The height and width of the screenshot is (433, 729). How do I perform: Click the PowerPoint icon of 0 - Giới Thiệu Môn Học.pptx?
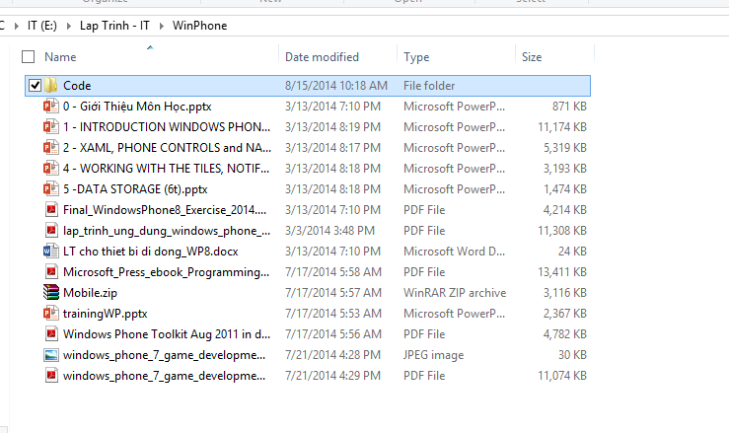click(x=51, y=107)
